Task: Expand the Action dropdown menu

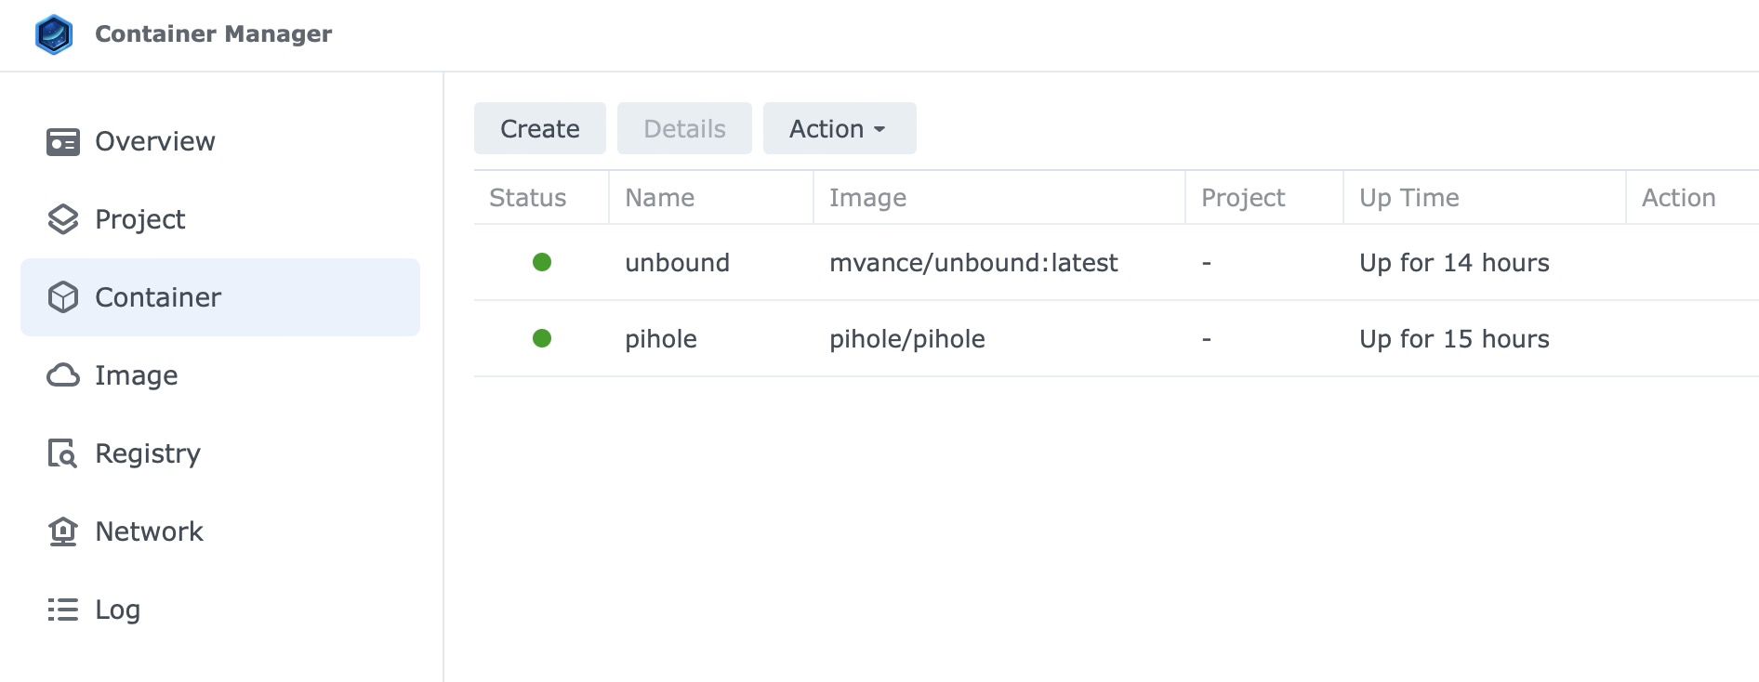Action: coord(840,128)
